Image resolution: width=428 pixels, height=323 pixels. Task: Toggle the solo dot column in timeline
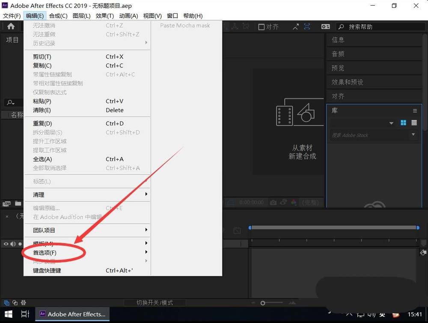coord(20,244)
